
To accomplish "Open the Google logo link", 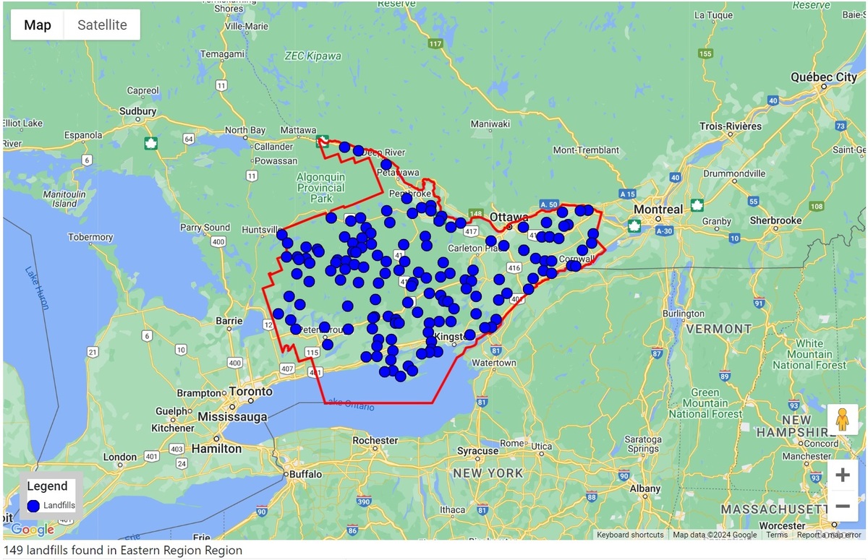I will [x=33, y=530].
